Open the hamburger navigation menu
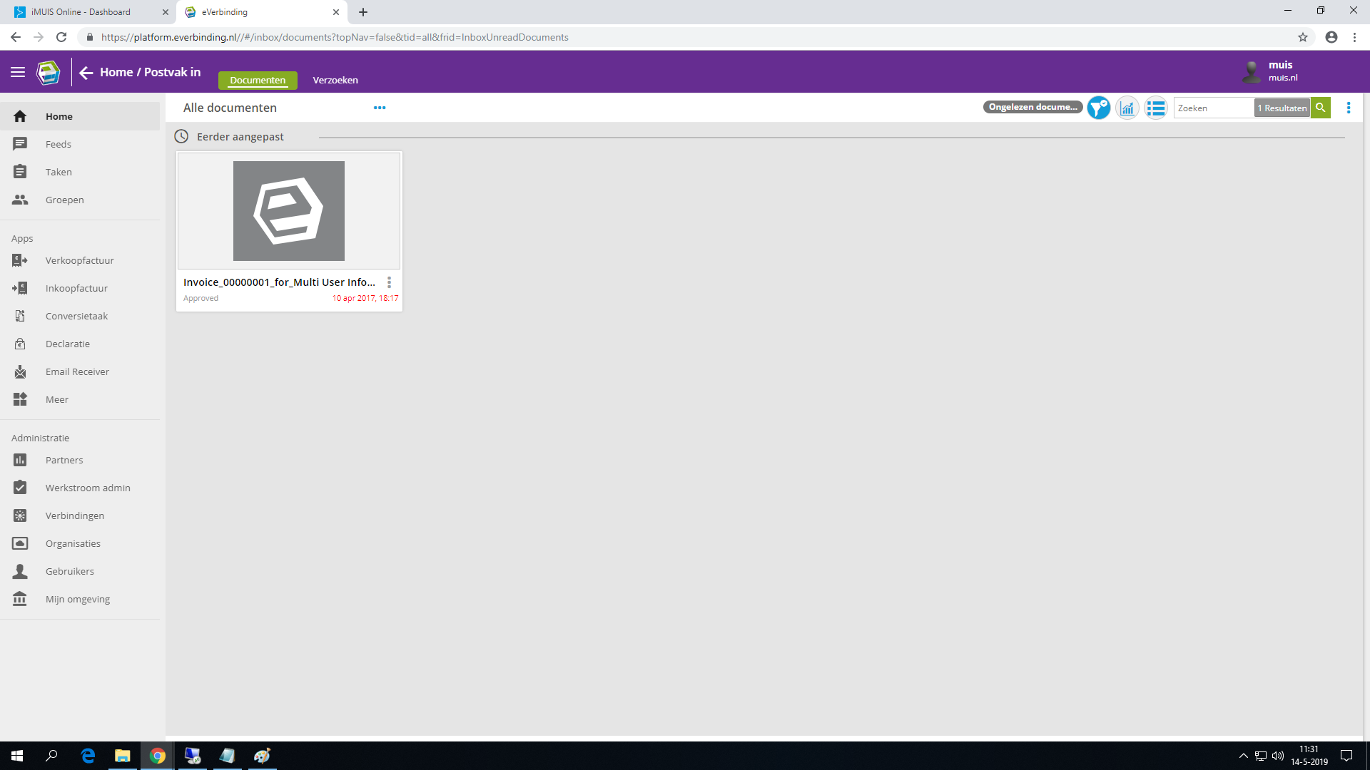 [x=18, y=72]
